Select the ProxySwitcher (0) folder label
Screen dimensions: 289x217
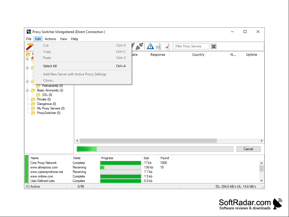(x=49, y=113)
